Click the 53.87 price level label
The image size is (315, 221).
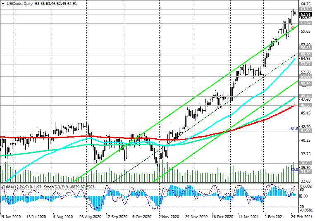305,64
